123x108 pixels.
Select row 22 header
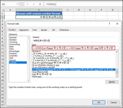click(x=2, y=88)
